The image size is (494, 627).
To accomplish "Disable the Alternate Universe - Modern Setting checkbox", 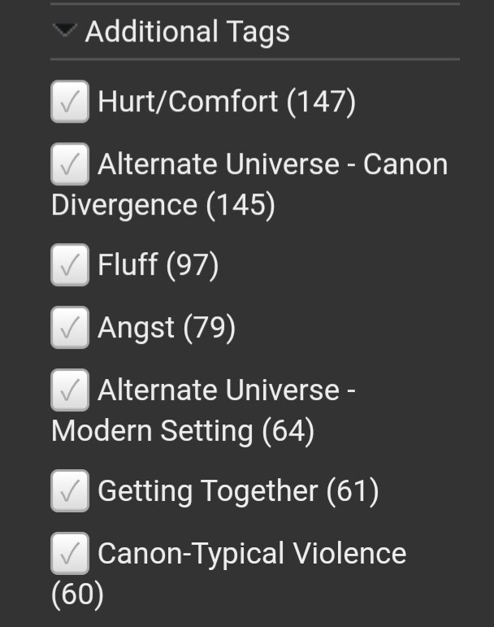I will coord(70,391).
